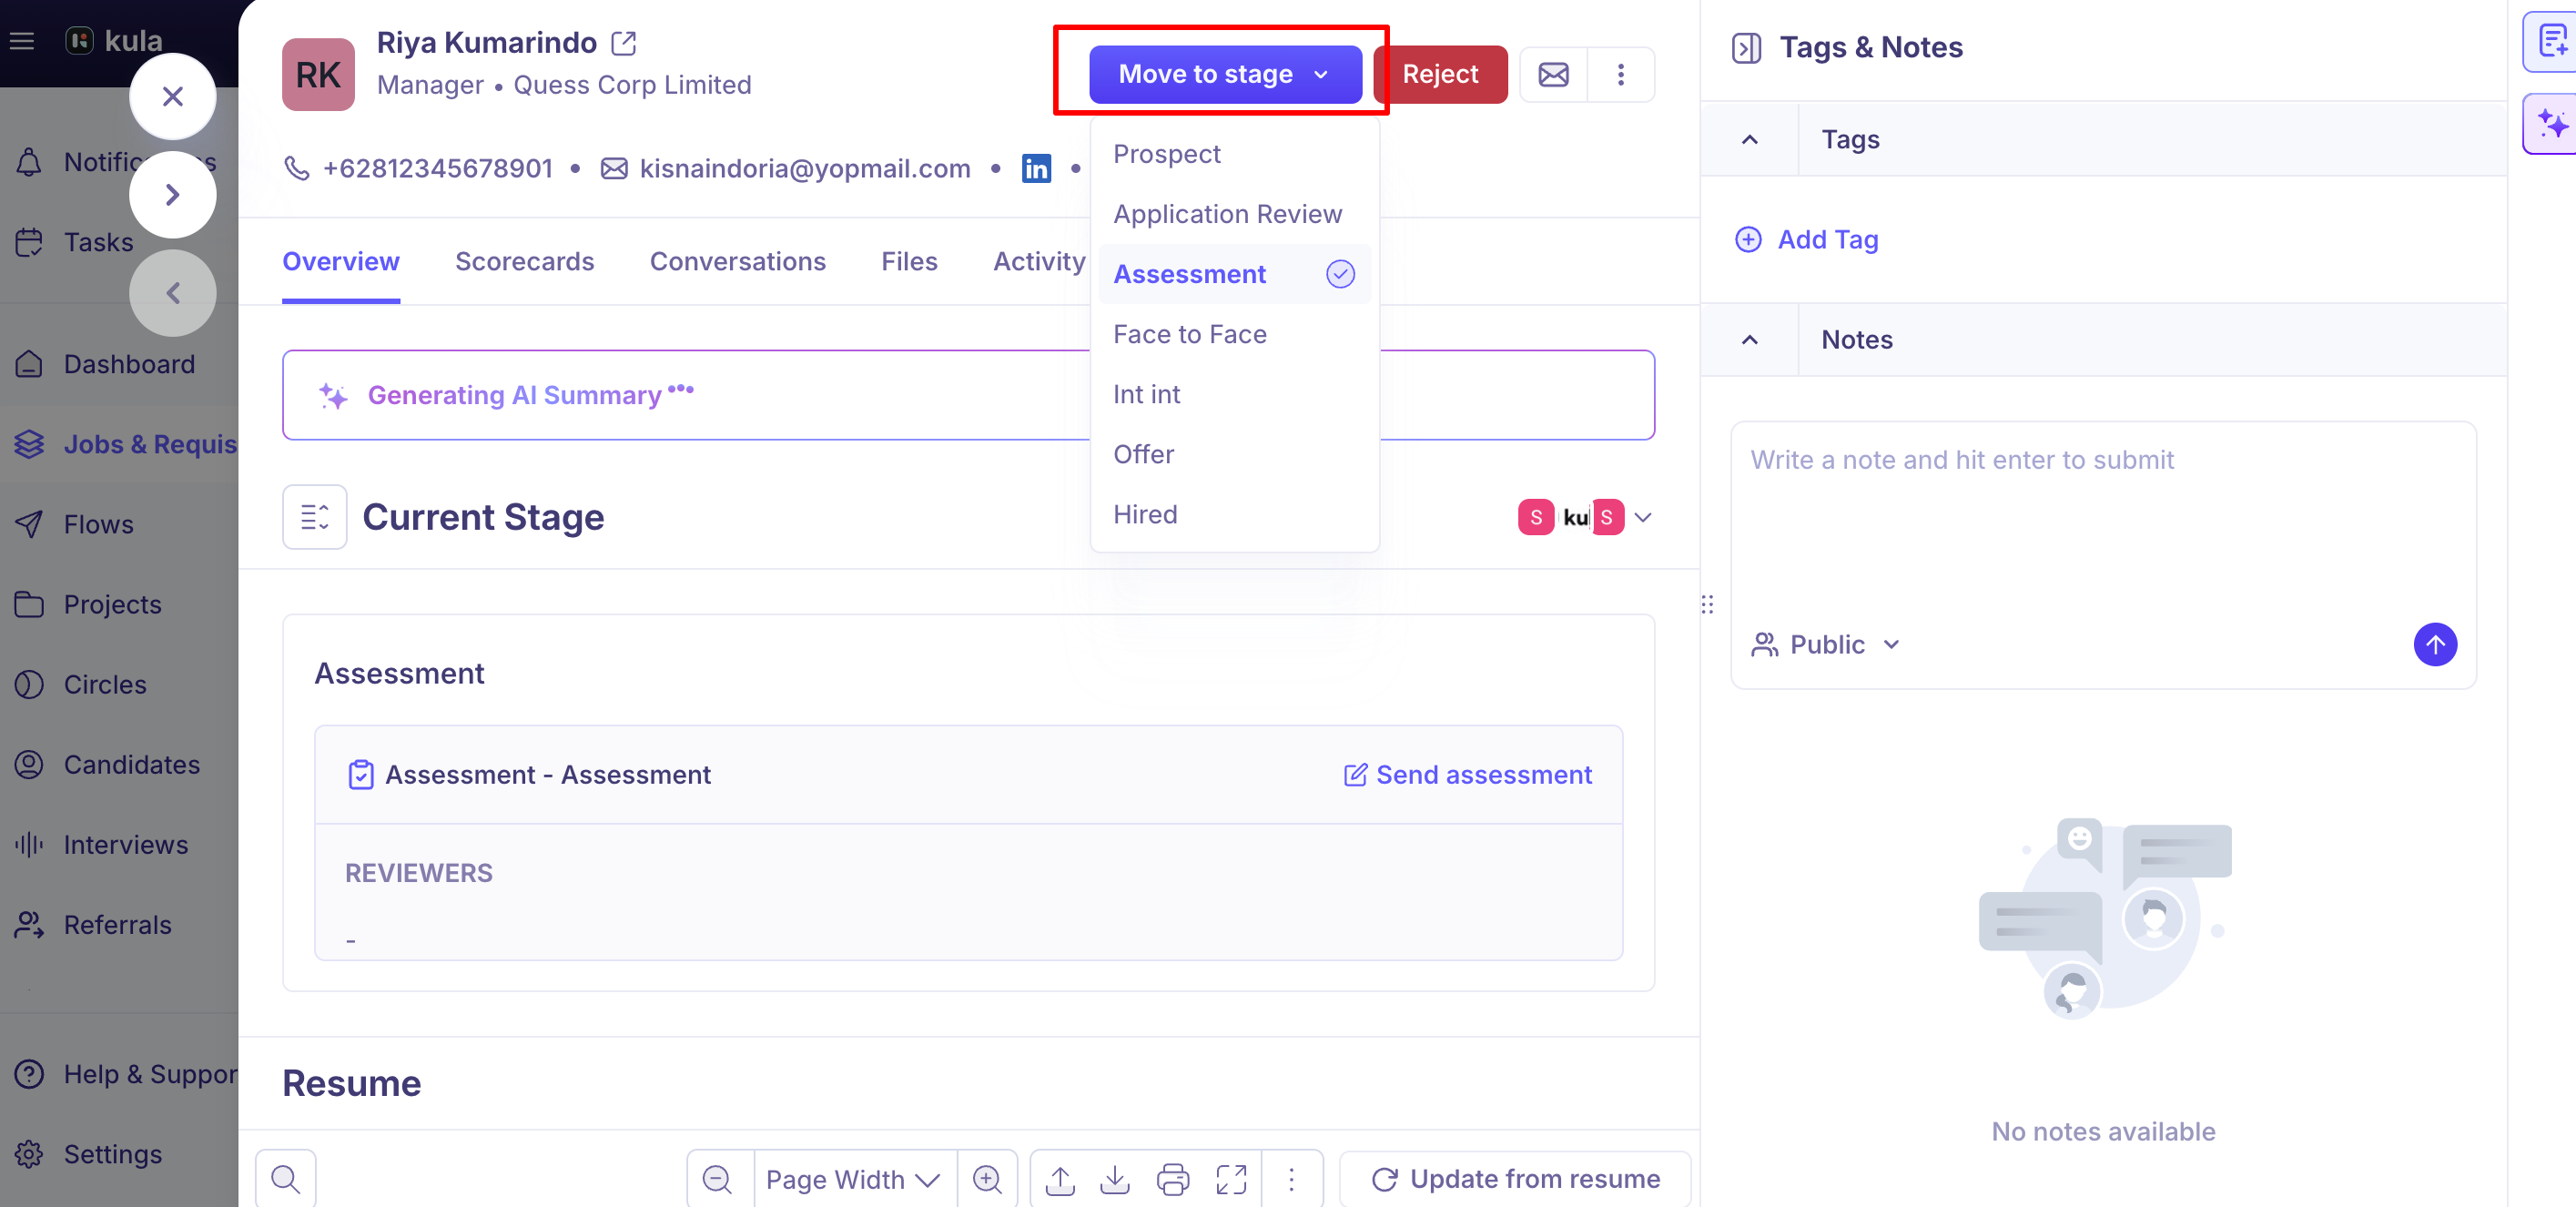Switch to Activity tab
This screenshot has height=1207, width=2576.
click(1039, 261)
